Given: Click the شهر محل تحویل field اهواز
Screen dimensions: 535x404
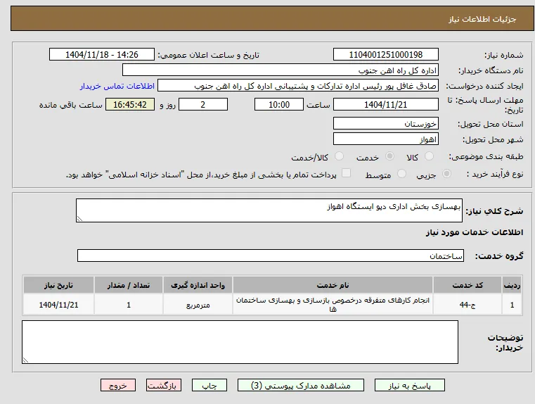Looking at the screenshot, I should [x=385, y=139].
